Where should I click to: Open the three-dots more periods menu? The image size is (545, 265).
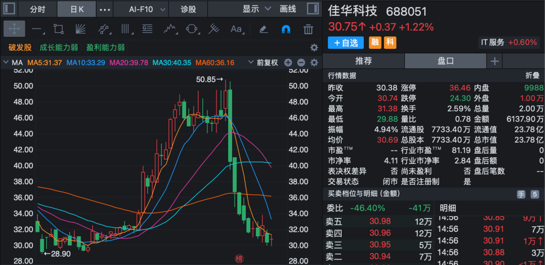point(104,10)
